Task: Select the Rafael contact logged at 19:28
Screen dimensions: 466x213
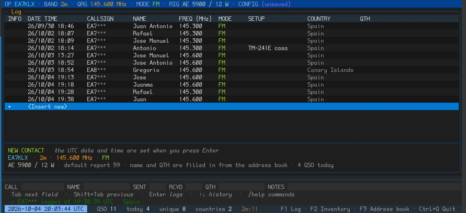Action: 232,92
